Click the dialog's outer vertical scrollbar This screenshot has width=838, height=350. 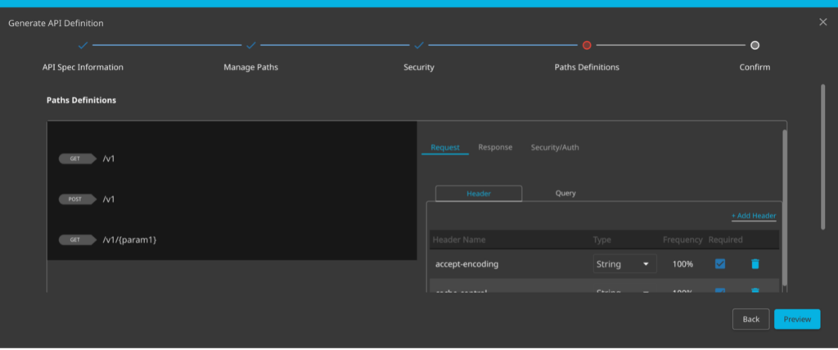click(823, 156)
